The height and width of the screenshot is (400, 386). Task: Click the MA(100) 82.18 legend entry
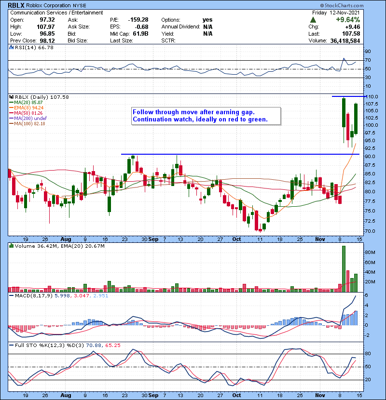(x=29, y=124)
